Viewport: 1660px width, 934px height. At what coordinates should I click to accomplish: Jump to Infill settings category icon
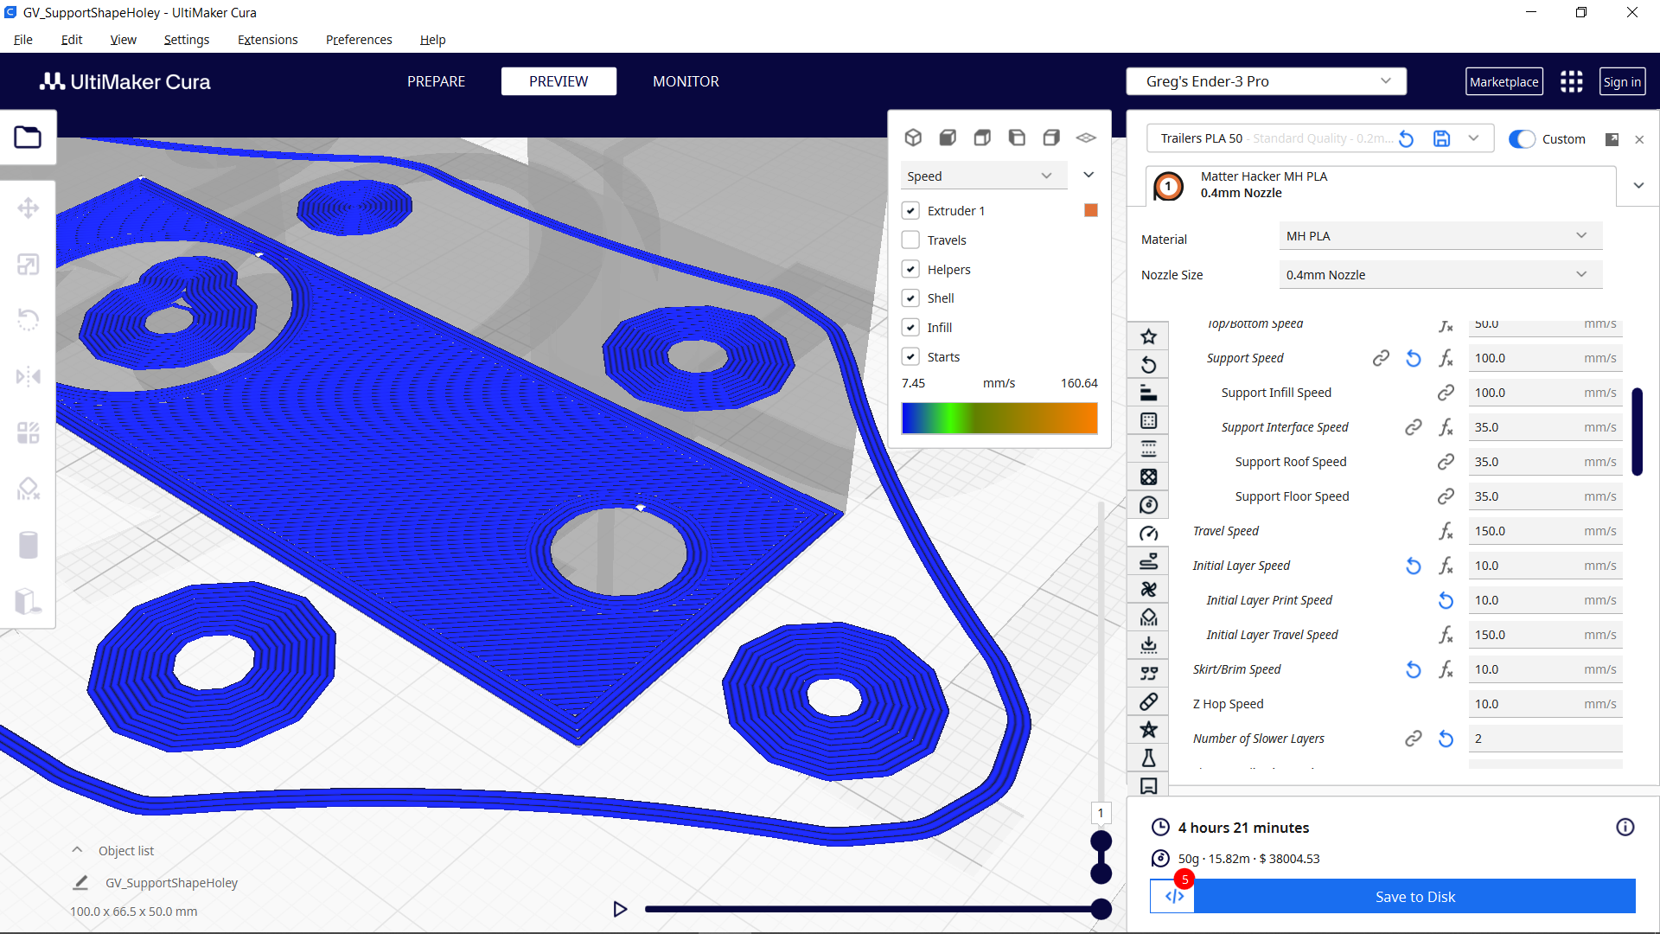tap(1148, 477)
